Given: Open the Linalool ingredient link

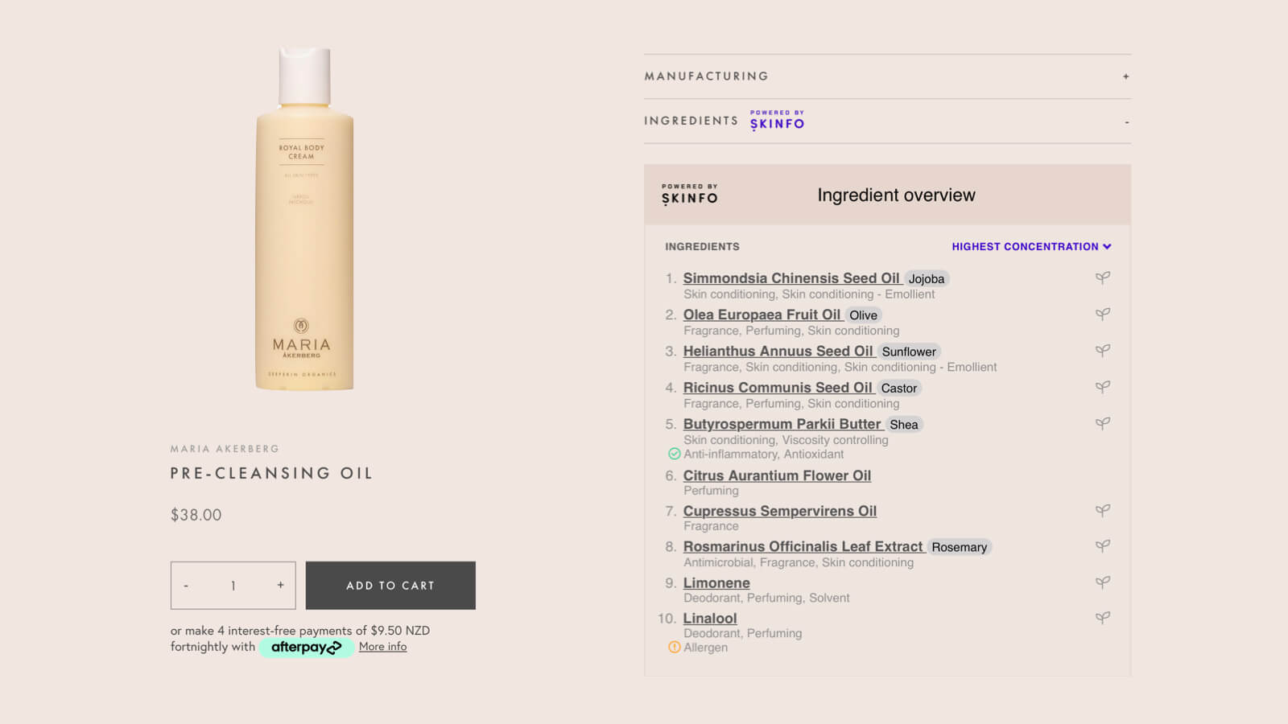Looking at the screenshot, I should coord(710,618).
